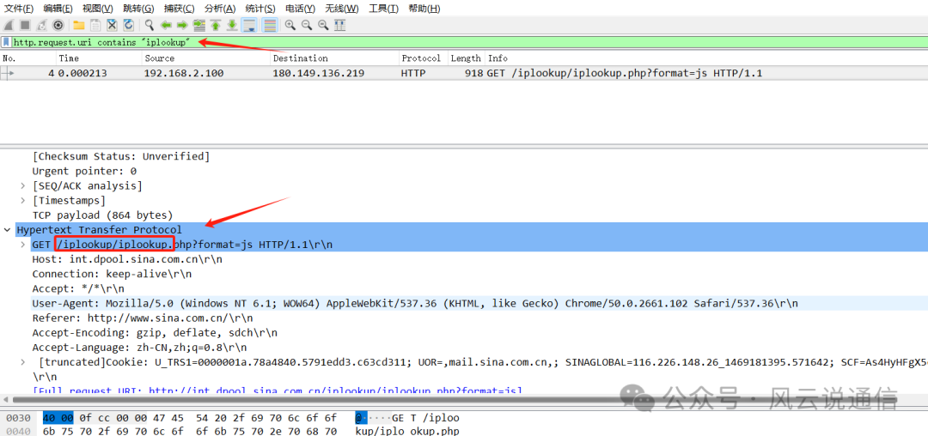Image resolution: width=928 pixels, height=436 pixels.
Task: Open a capture file via folder icon
Action: (x=78, y=25)
